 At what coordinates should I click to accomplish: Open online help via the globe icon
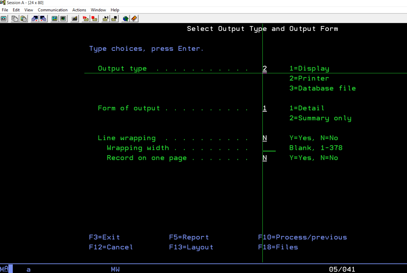click(125, 18)
